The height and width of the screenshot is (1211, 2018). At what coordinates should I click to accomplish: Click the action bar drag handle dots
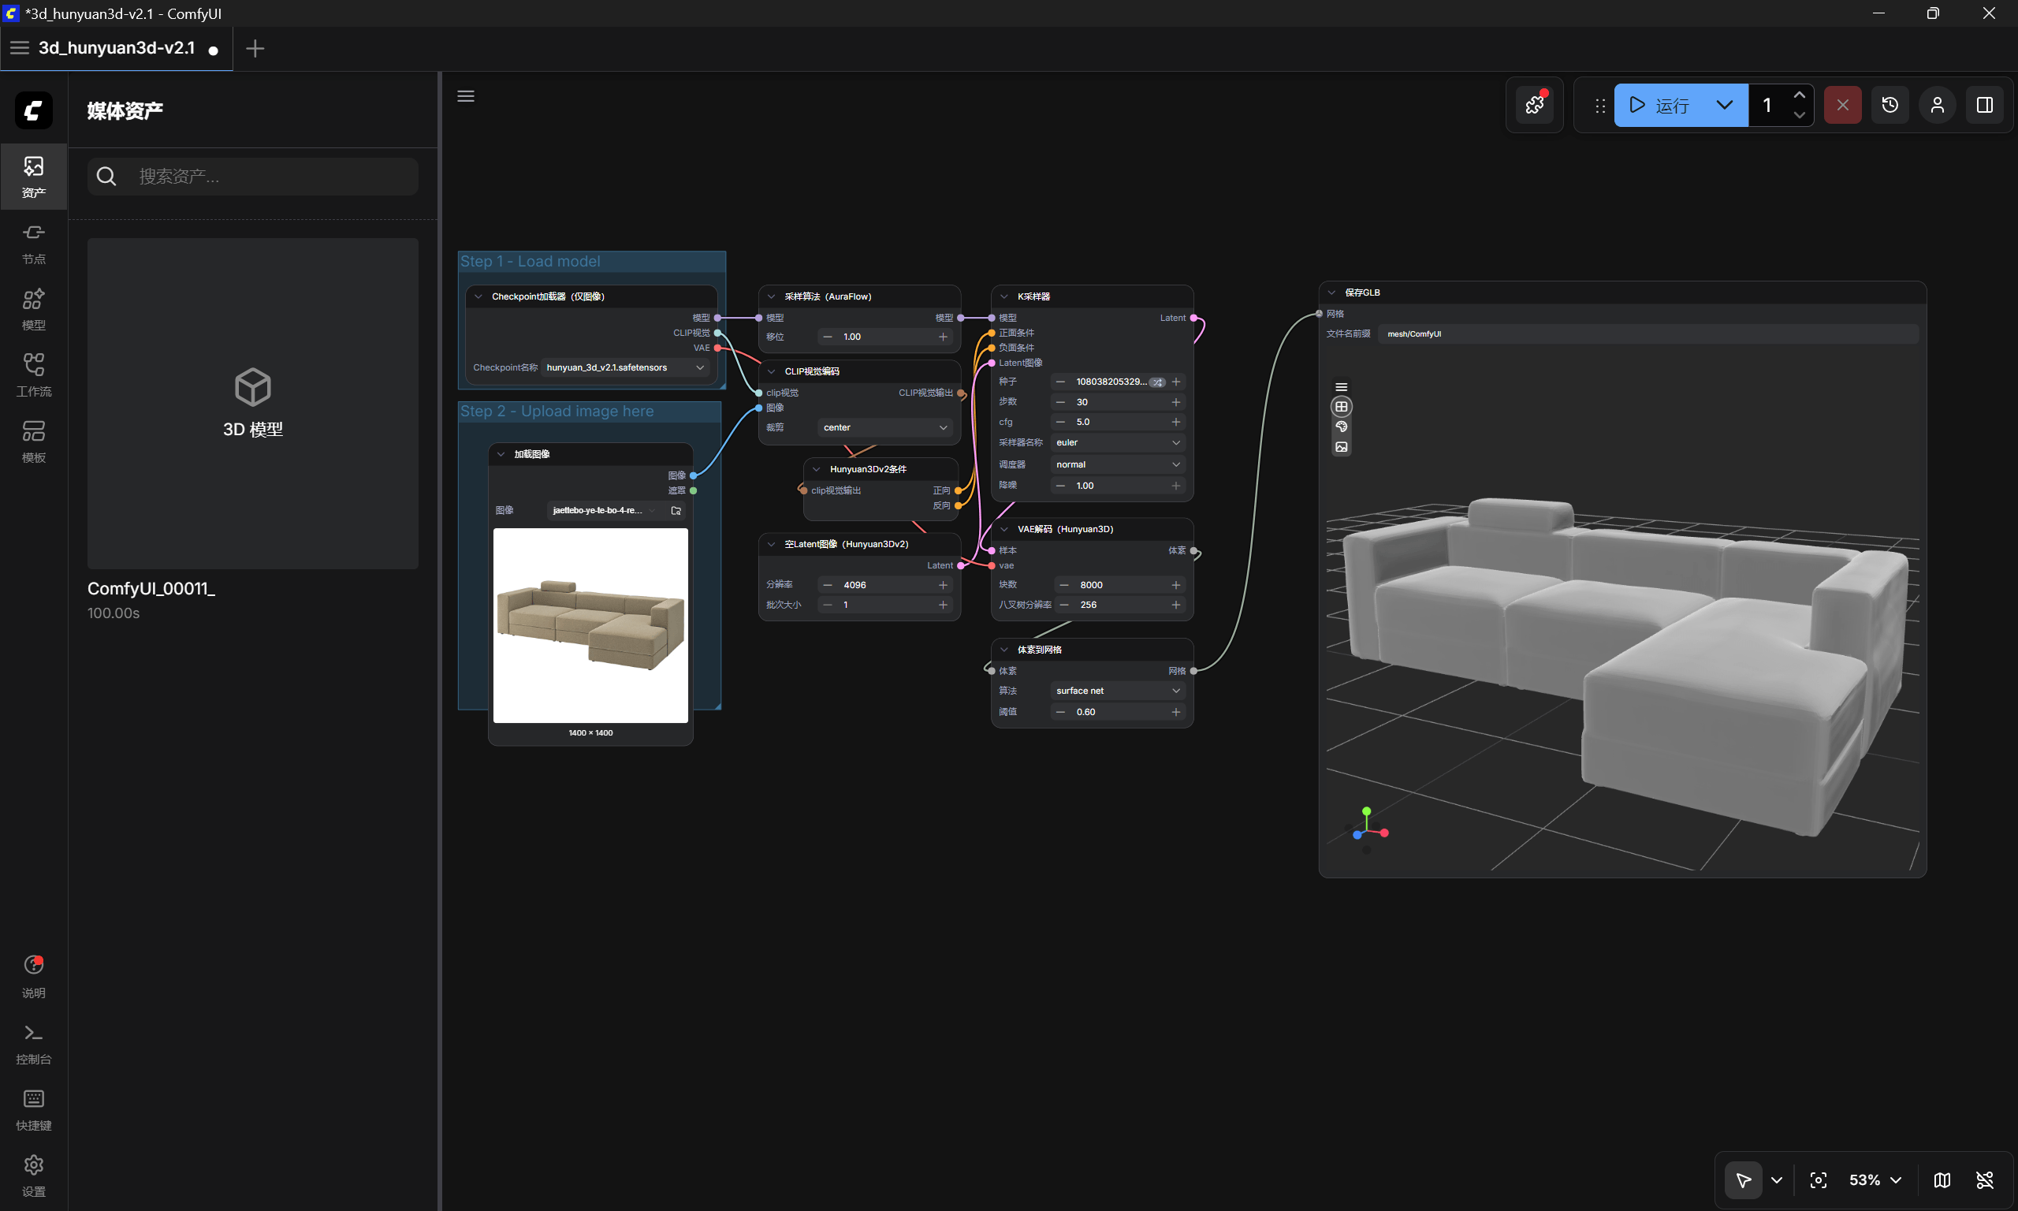click(x=1600, y=106)
